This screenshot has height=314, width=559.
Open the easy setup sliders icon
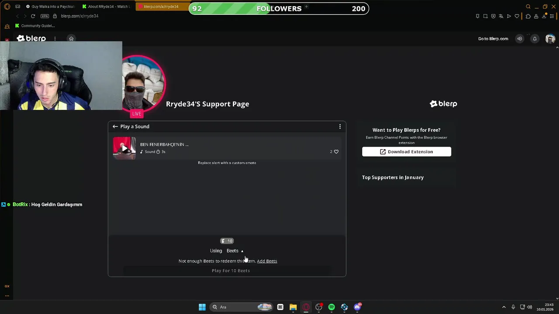[552, 16]
